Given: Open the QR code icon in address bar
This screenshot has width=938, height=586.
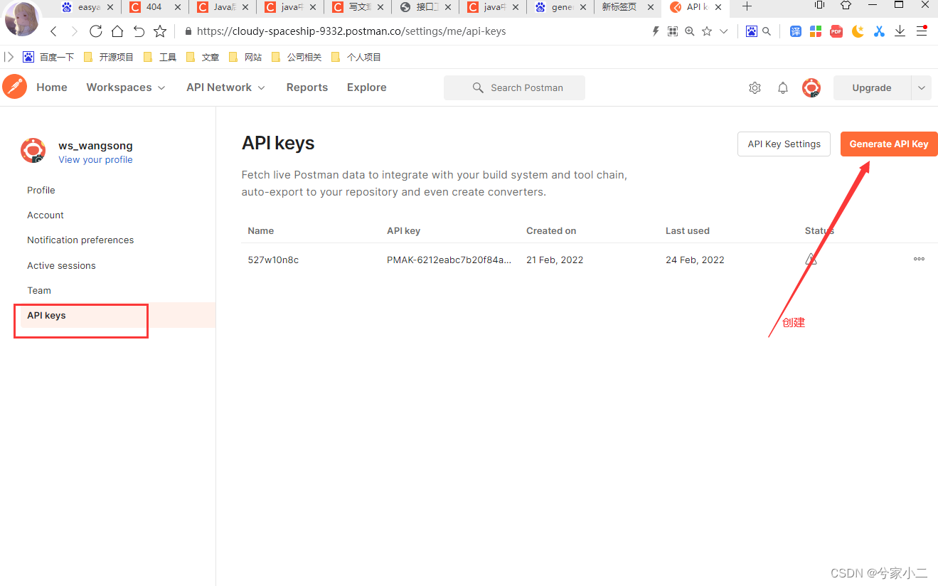Looking at the screenshot, I should coord(673,31).
